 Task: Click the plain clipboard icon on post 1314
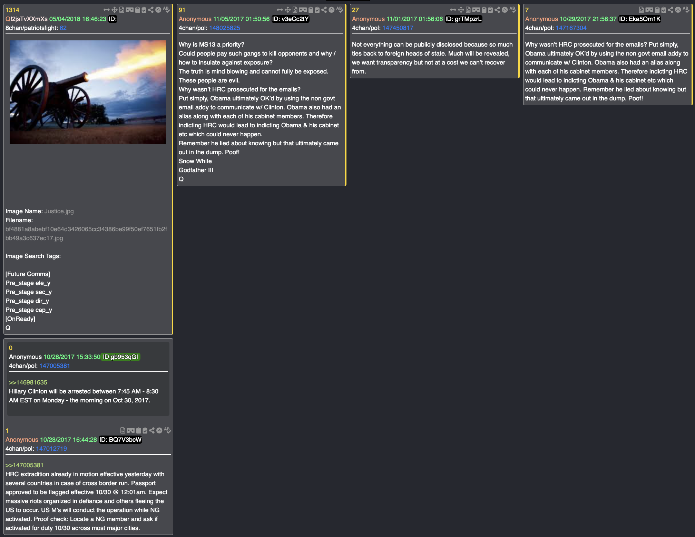tap(138, 10)
